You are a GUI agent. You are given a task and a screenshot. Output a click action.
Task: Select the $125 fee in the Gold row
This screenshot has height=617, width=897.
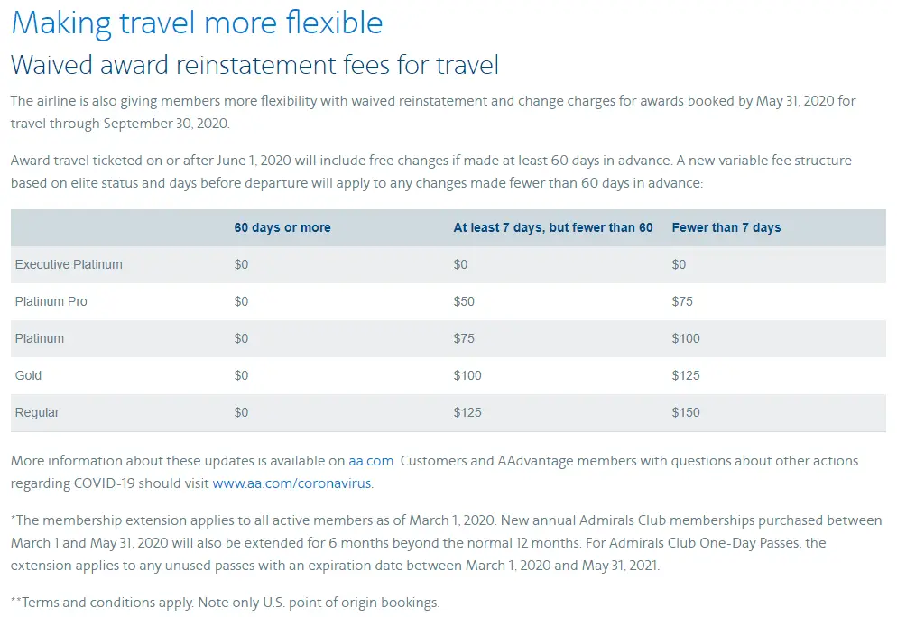tap(685, 375)
